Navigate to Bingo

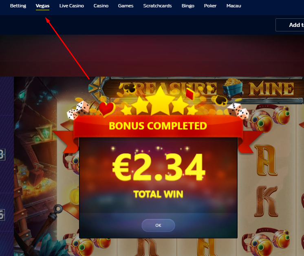coord(188,6)
